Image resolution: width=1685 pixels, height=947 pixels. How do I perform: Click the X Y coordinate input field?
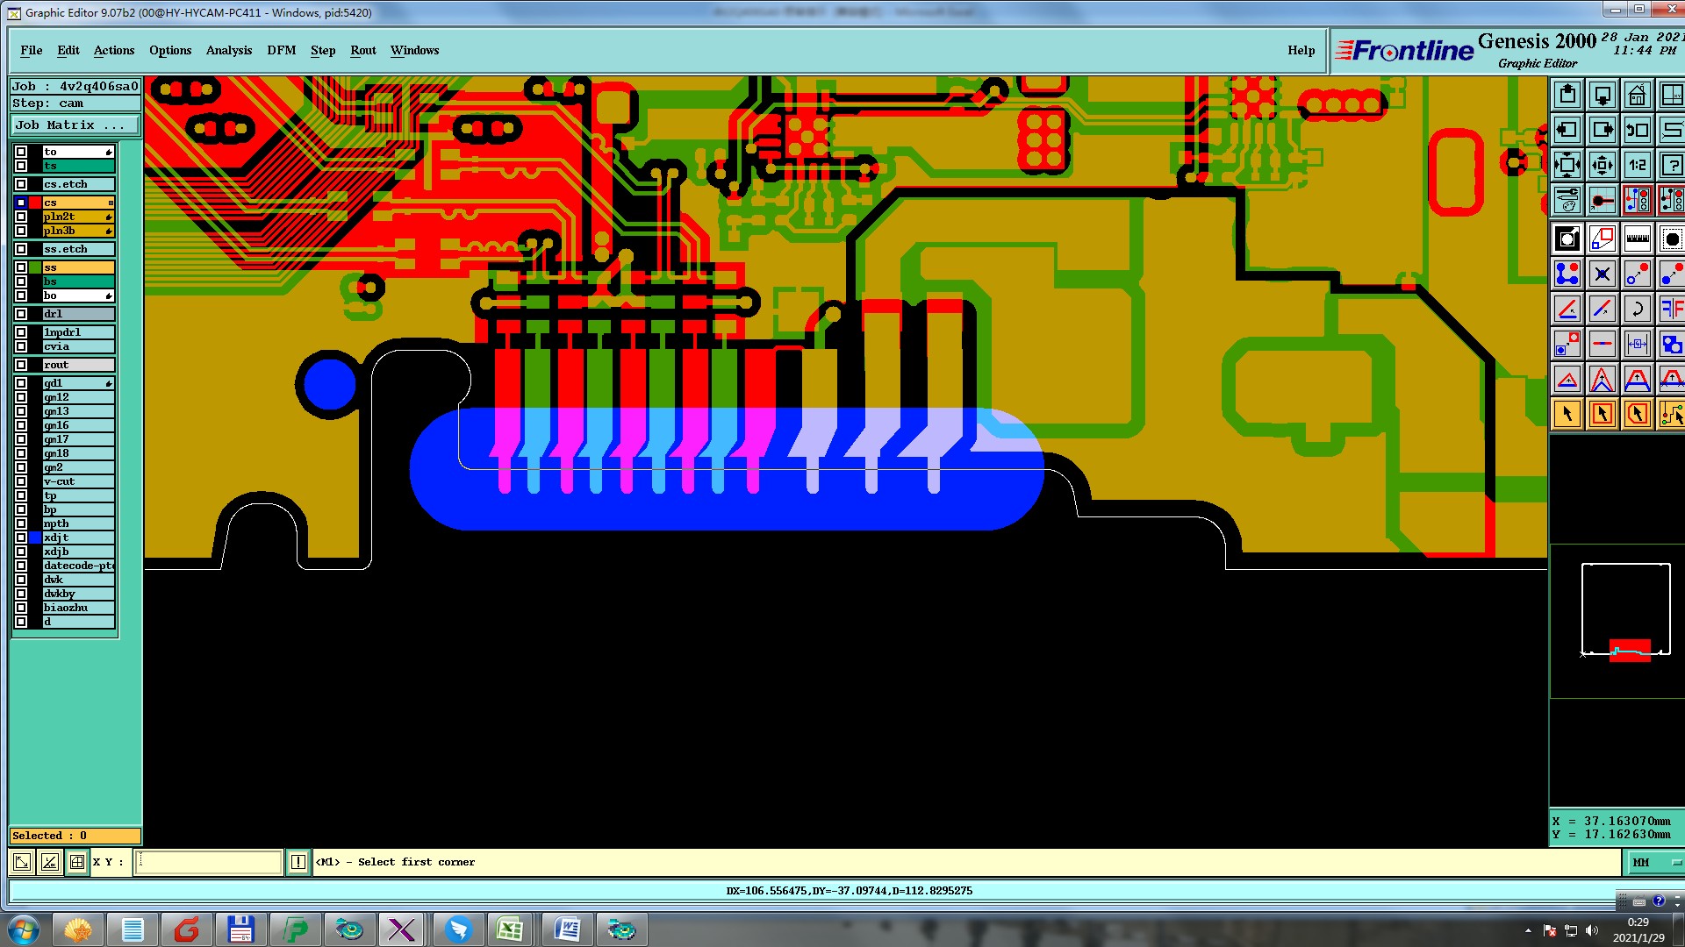(209, 862)
